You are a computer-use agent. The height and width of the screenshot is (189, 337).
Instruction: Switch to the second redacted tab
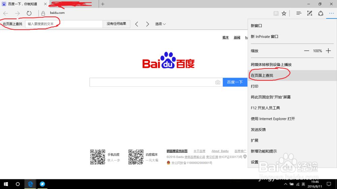[74, 4]
